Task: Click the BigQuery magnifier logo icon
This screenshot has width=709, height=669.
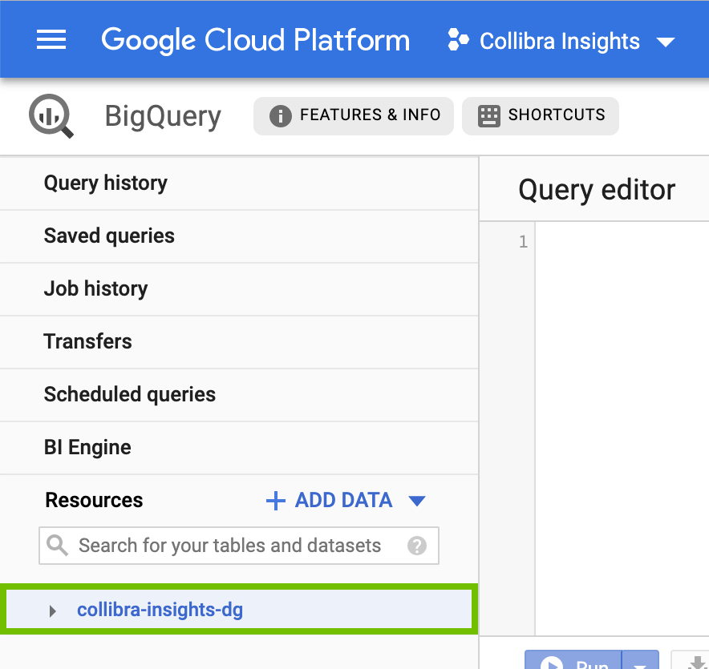Action: [x=51, y=115]
